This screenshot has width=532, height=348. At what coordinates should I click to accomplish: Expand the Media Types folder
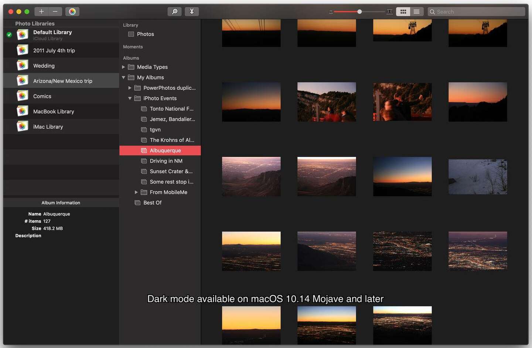point(123,67)
